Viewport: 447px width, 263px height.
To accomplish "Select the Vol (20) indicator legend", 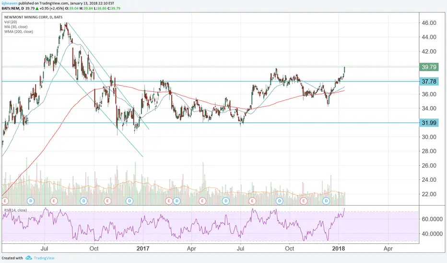I will [11, 22].
